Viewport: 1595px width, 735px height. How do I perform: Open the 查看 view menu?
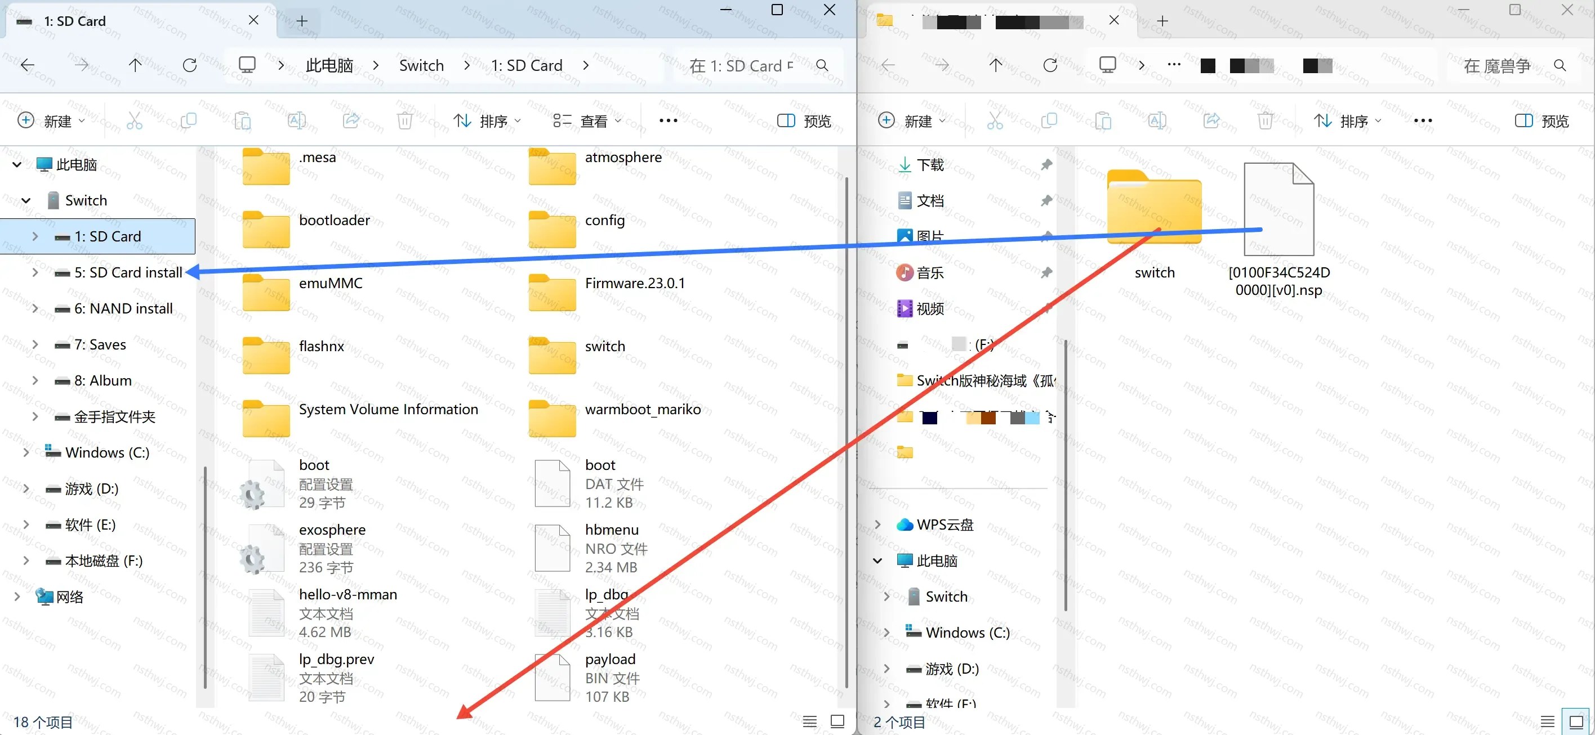point(587,120)
